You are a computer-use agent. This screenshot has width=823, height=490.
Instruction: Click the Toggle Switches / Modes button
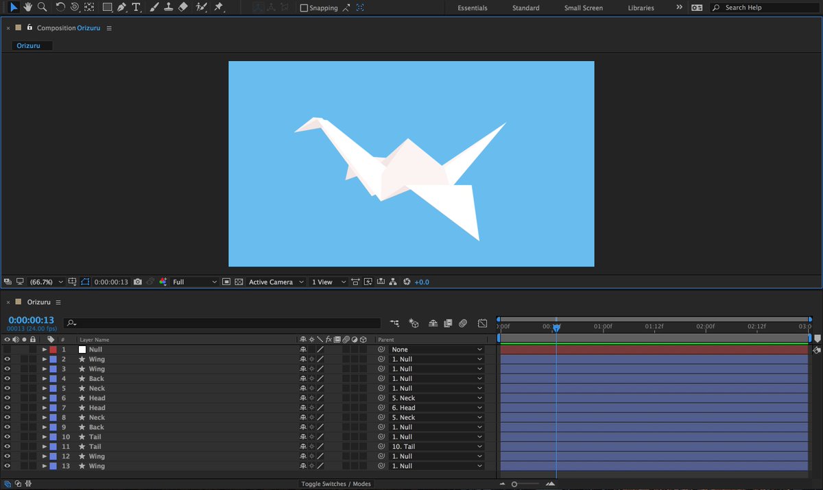coord(335,483)
